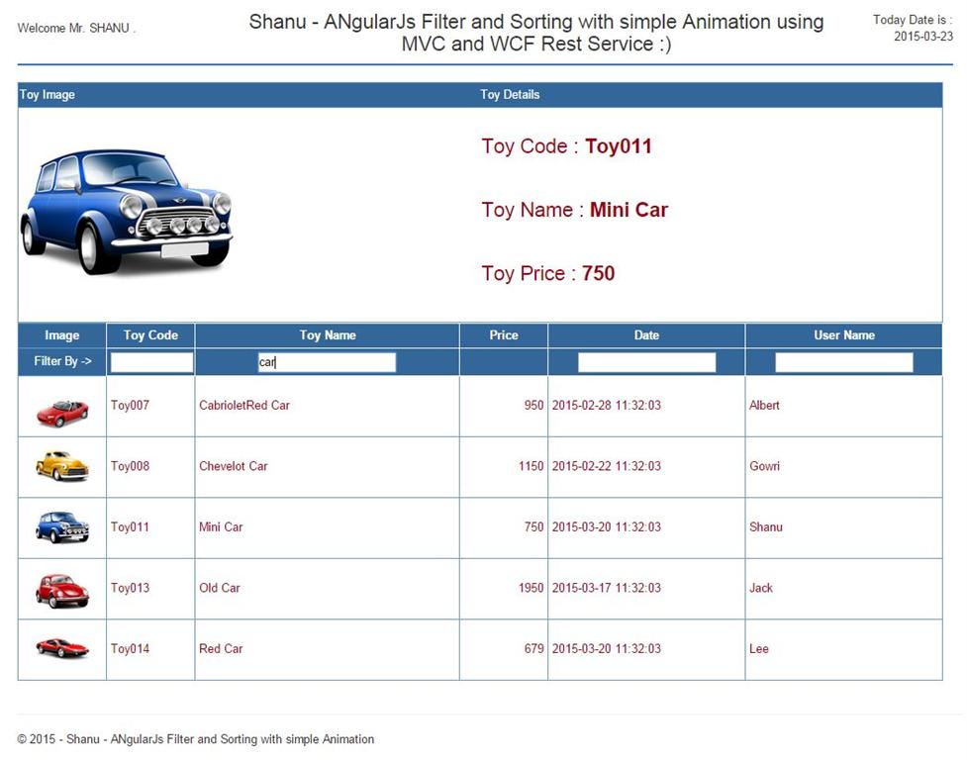Sort by Toy Code column header
Image resolution: width=967 pixels, height=760 pixels.
(x=150, y=335)
